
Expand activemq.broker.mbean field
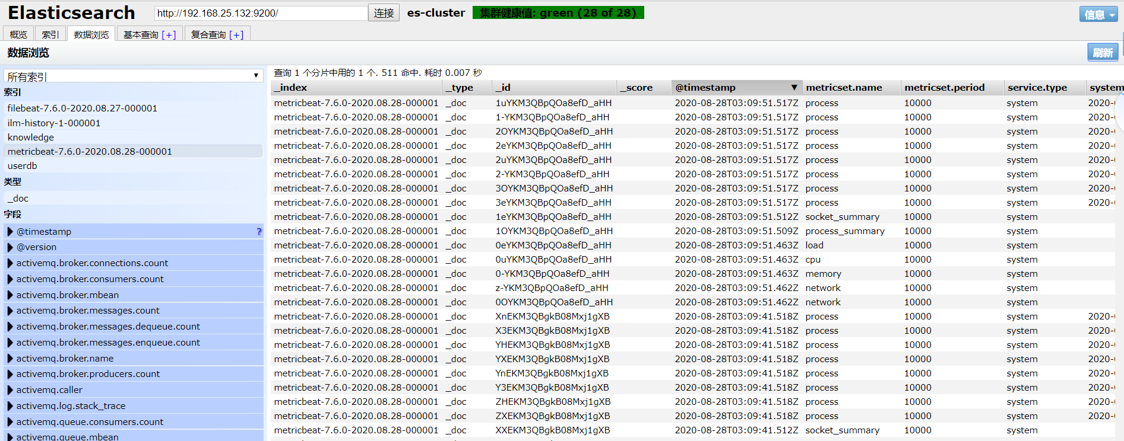tap(10, 295)
